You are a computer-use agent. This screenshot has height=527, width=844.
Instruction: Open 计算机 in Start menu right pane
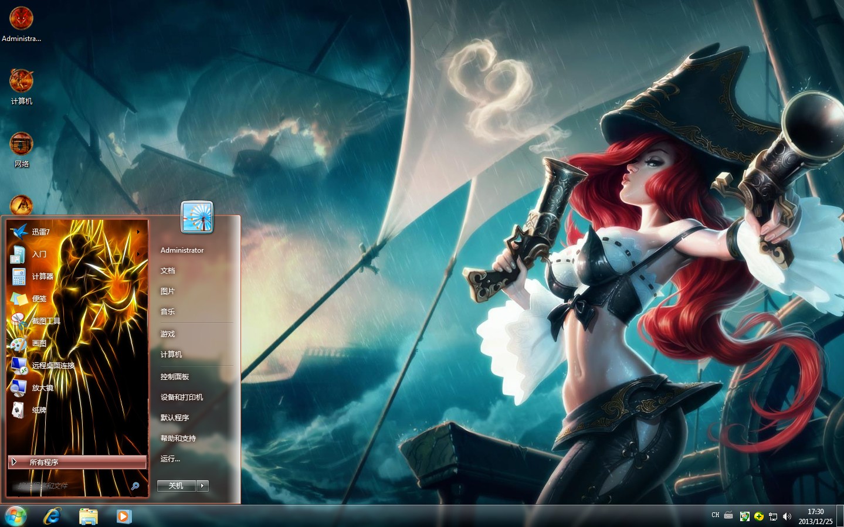[171, 355]
